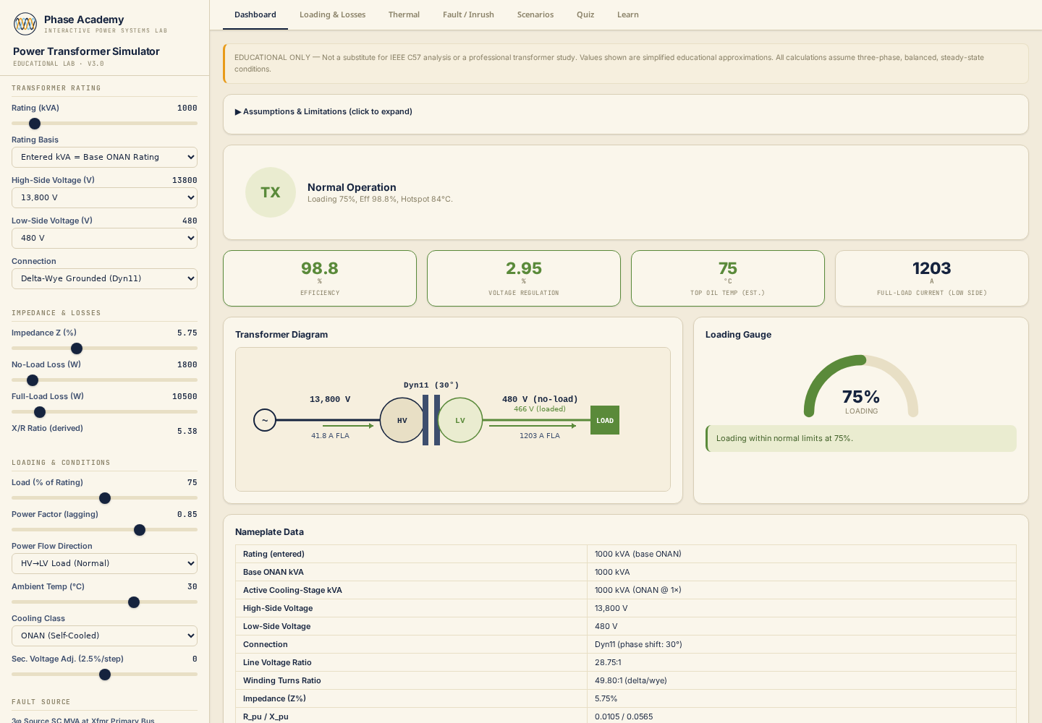Click the green LOAD block in diagram

point(605,420)
